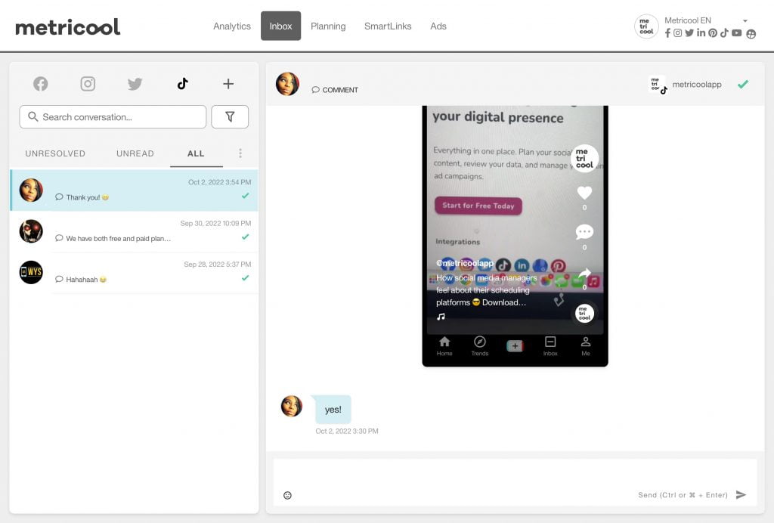774x523 pixels.
Task: Click the Pinterest icon under Metricool EN
Action: pyautogui.click(x=713, y=33)
